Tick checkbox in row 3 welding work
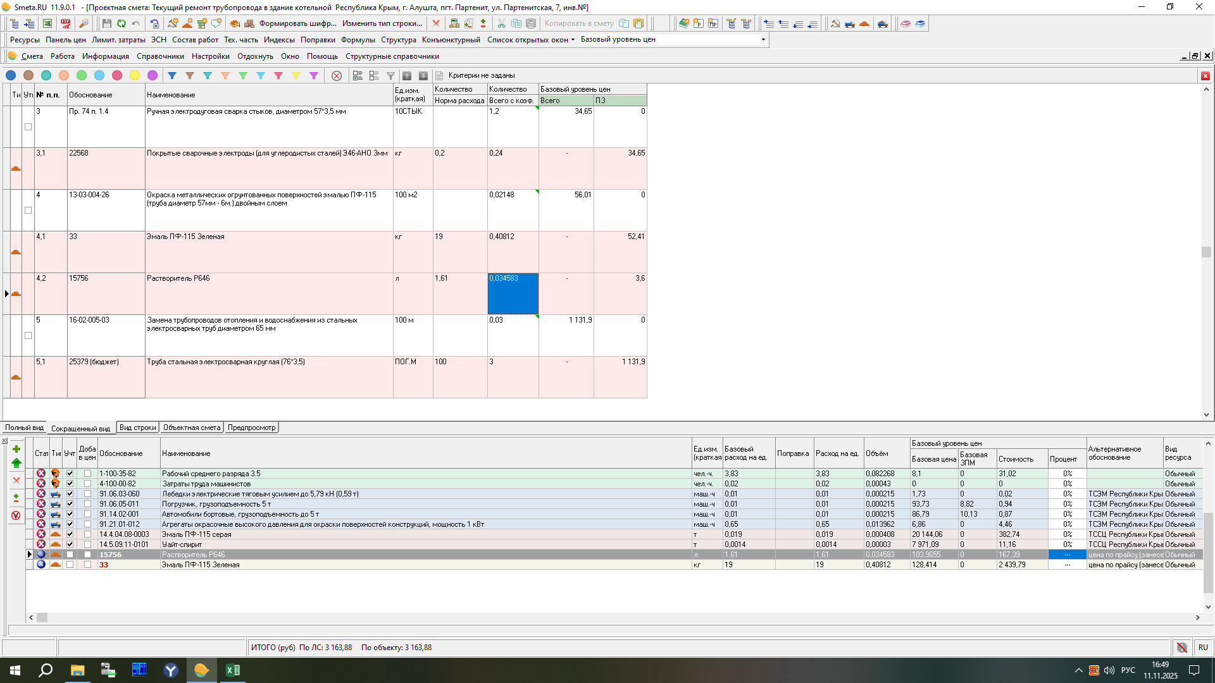The image size is (1215, 683). click(28, 127)
